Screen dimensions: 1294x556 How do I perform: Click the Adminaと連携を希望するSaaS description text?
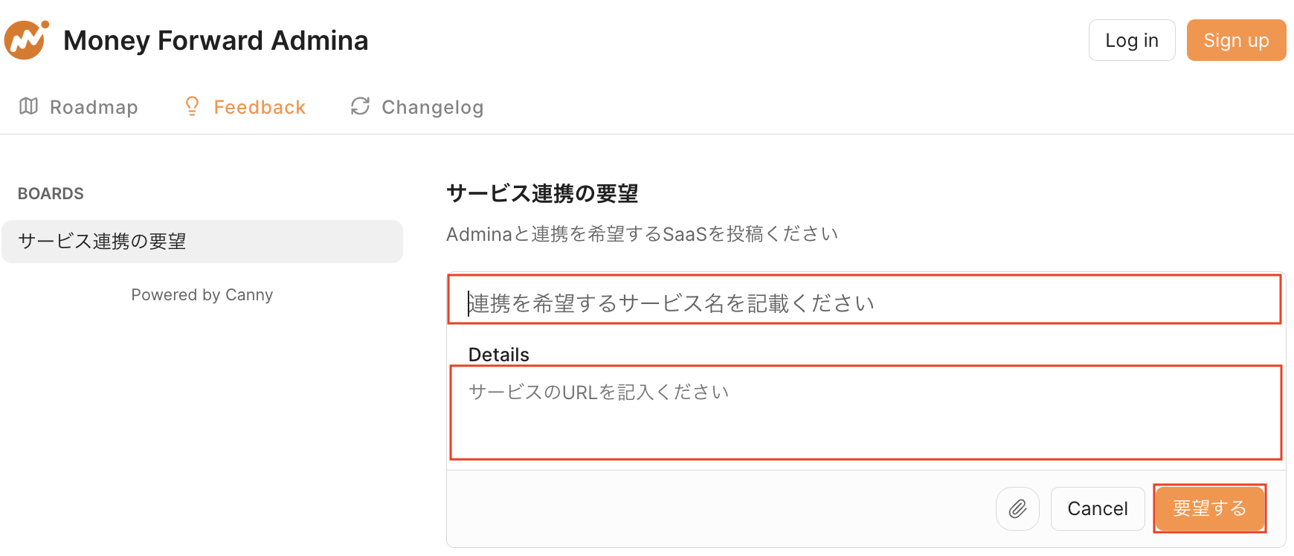click(x=642, y=234)
